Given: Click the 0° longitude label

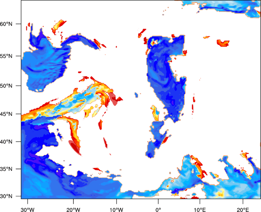Looking at the screenshot, I should (x=158, y=210).
